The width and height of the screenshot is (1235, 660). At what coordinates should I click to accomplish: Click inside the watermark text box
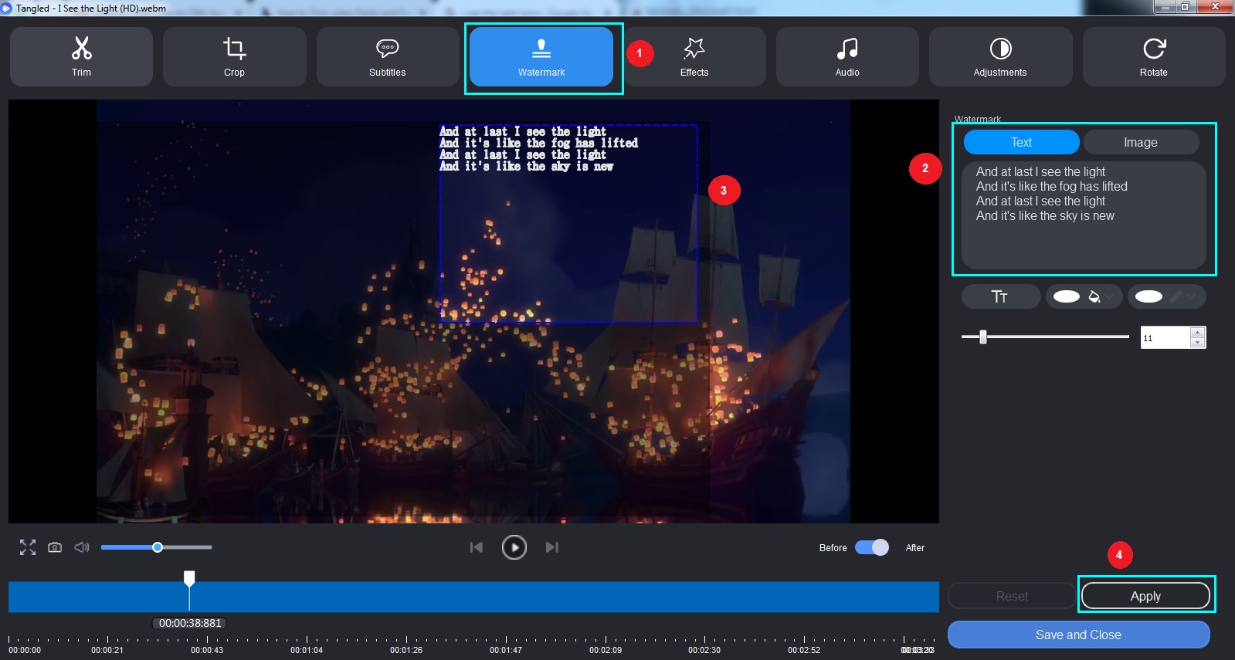(1084, 215)
